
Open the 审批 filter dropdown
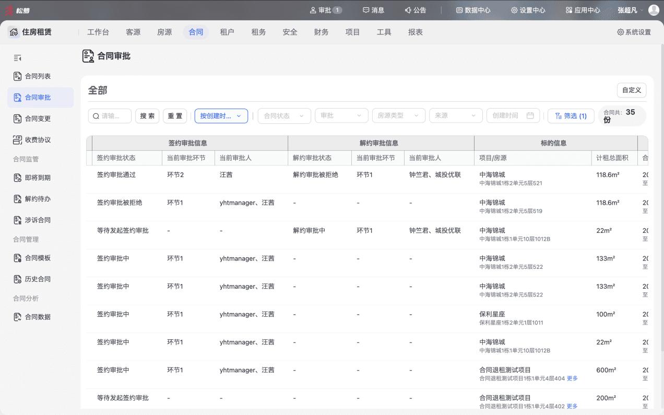[x=341, y=116]
